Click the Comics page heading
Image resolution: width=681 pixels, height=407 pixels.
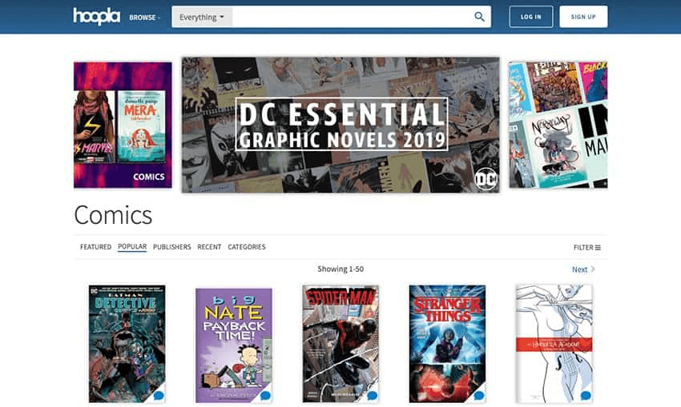pos(113,215)
